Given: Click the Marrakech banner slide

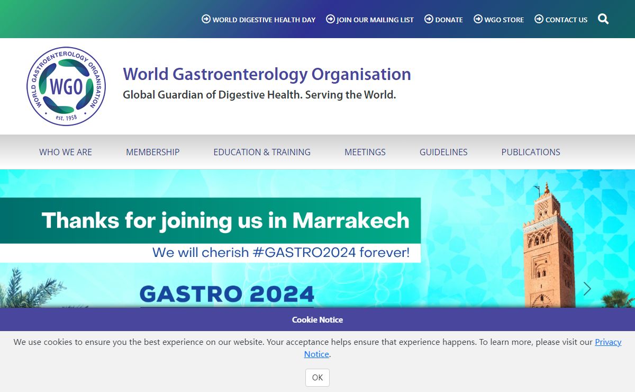Looking at the screenshot, I should point(317,238).
